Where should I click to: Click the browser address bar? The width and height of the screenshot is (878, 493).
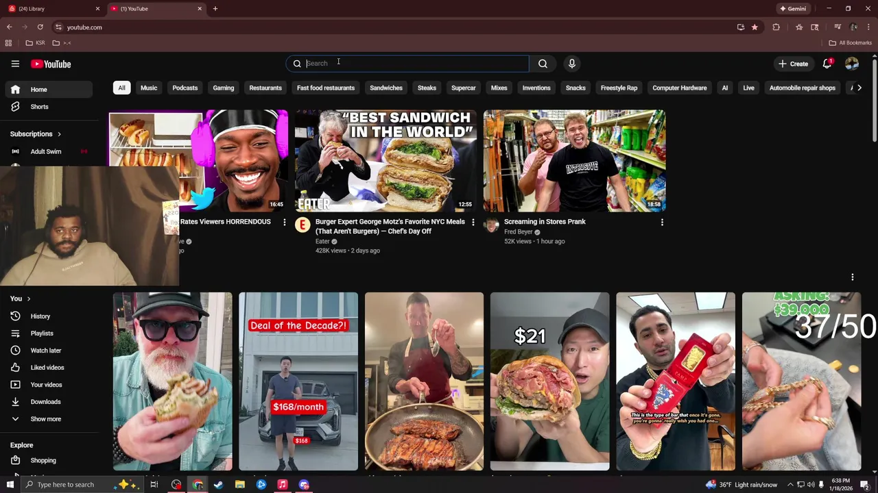tap(391, 27)
